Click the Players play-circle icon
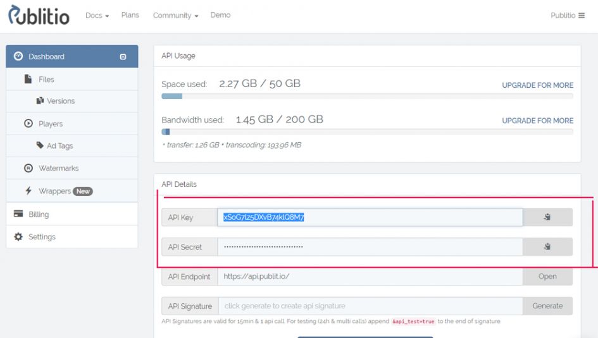598x338 pixels. tap(28, 123)
